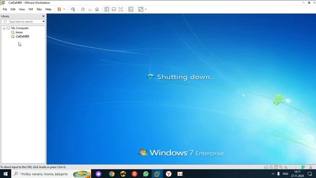Show hidden system tray icons

[x=273, y=174]
